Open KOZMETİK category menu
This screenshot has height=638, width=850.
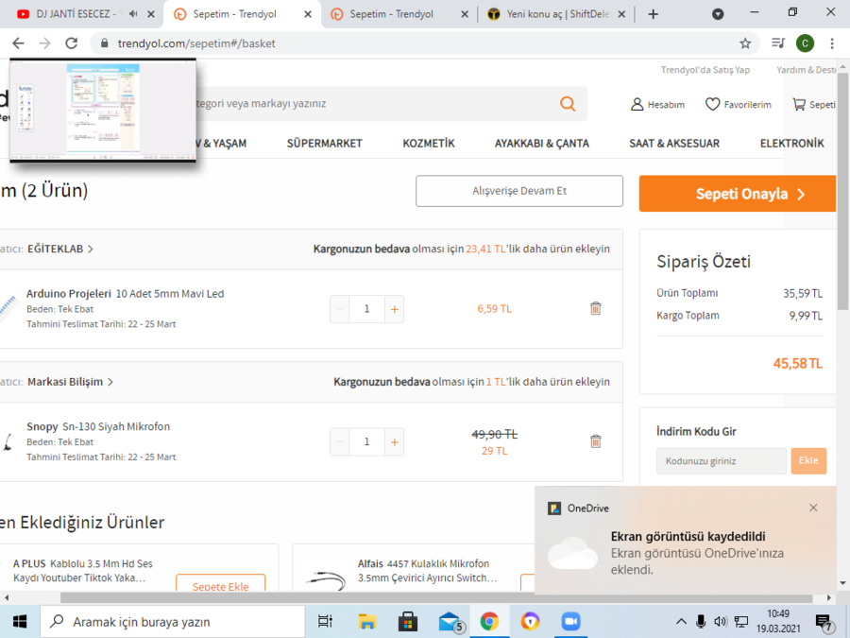(x=428, y=144)
